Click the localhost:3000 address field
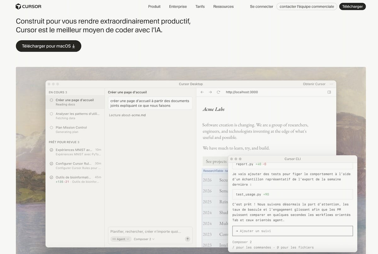The image size is (378, 254). (x=242, y=92)
